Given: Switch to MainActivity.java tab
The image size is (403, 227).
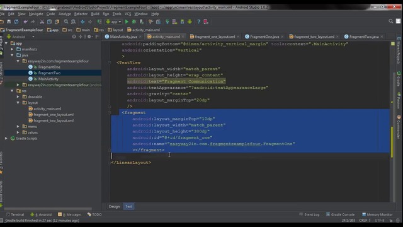Looking at the screenshot, I should [x=123, y=37].
